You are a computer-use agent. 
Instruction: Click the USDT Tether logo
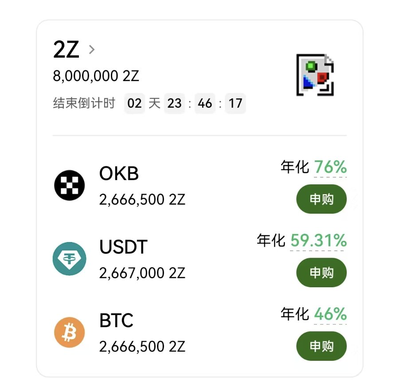tap(69, 258)
